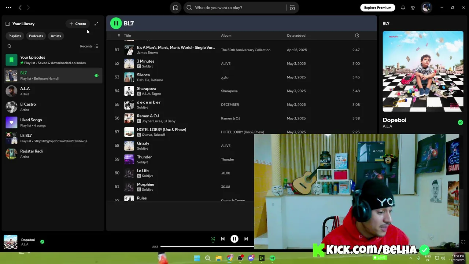Select the track 'Silence'
The height and width of the screenshot is (264, 469).
(143, 75)
